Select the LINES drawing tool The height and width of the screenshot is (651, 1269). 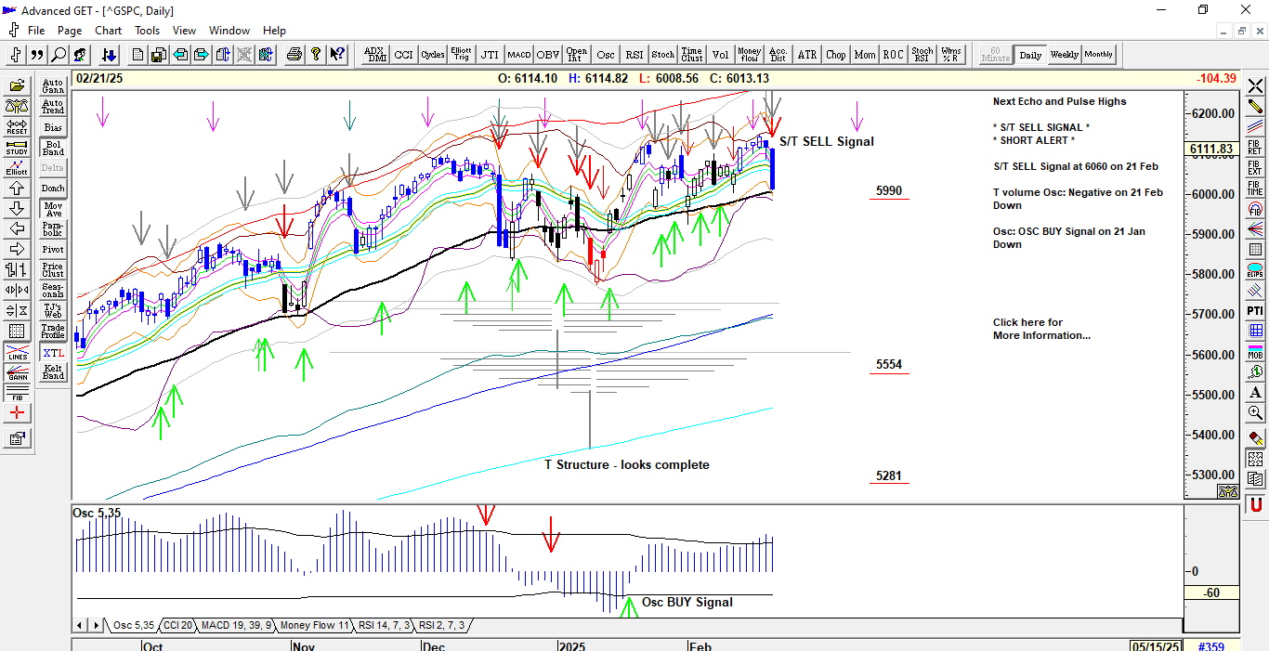[x=17, y=354]
